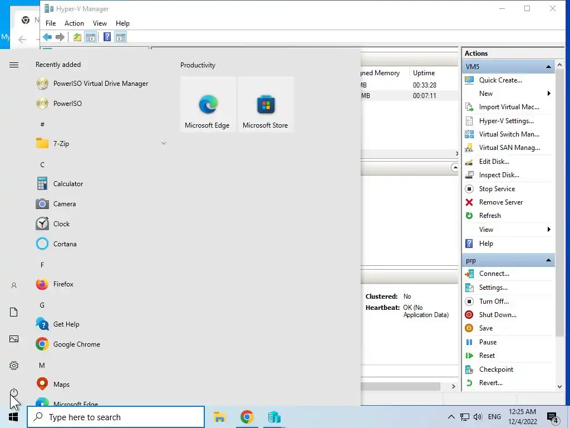Viewport: 570px width, 428px height.
Task: Open Documents from Start side rail
Action: 14,312
